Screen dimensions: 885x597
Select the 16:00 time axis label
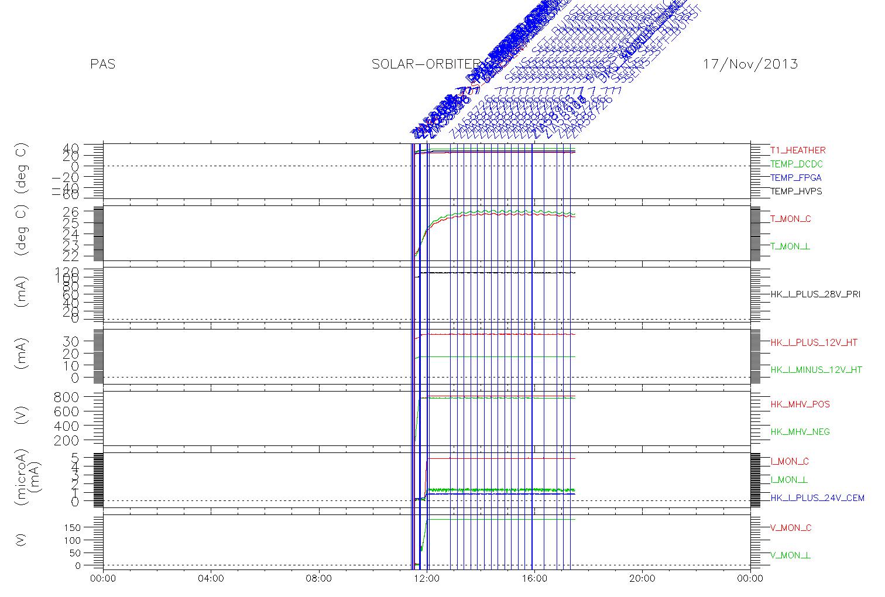coord(534,579)
